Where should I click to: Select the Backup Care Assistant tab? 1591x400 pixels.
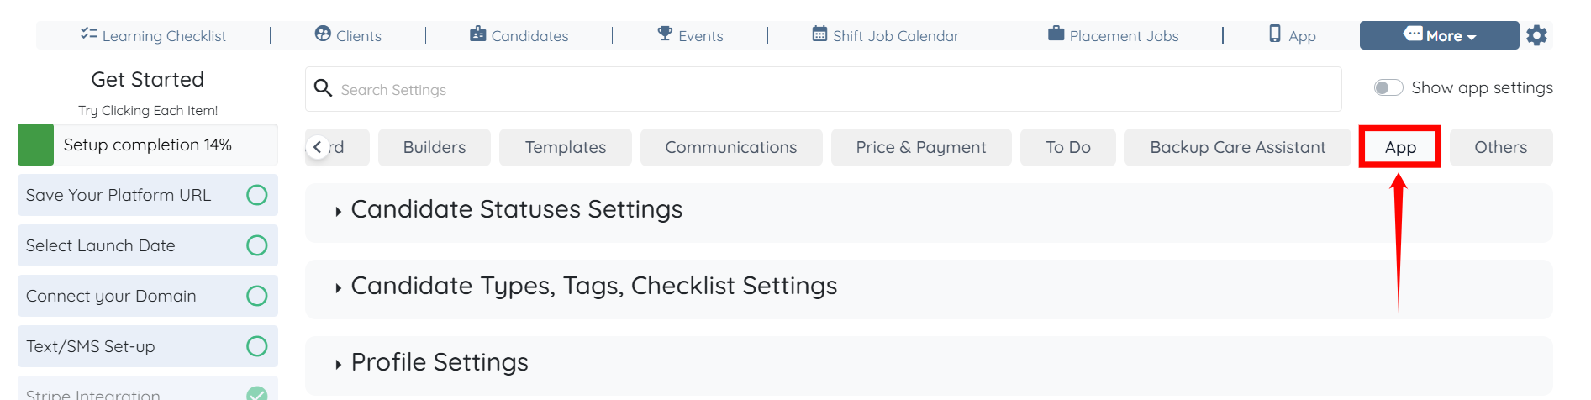pyautogui.click(x=1237, y=147)
